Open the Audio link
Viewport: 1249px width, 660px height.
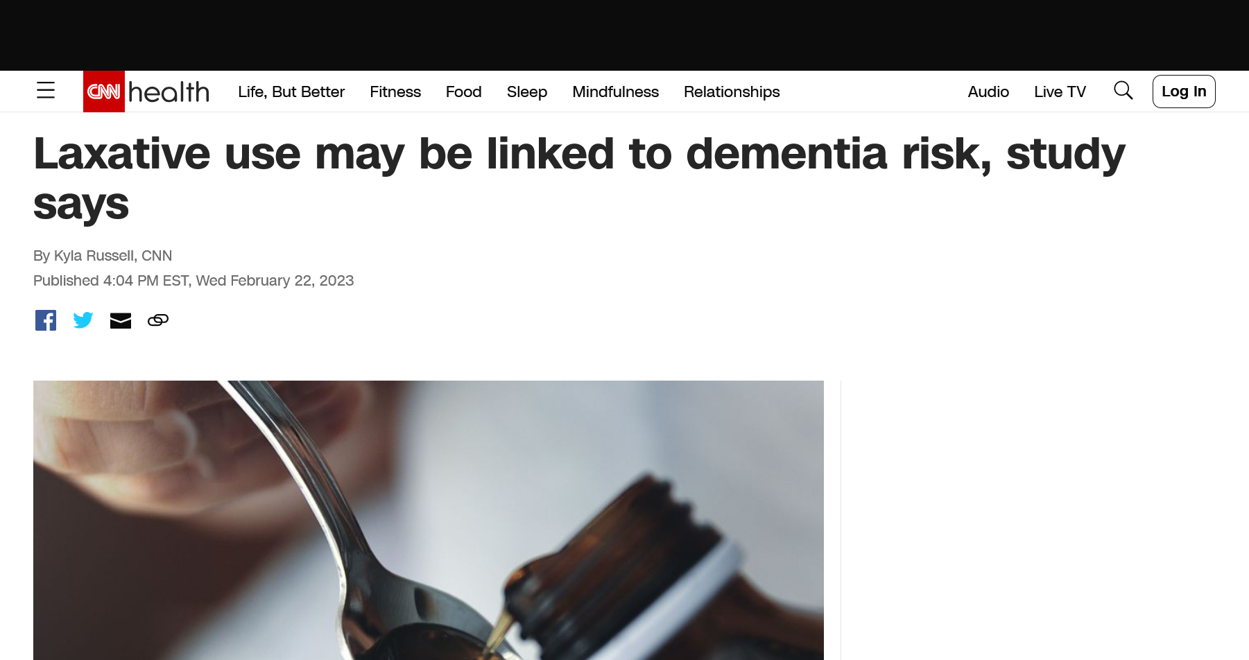(988, 92)
